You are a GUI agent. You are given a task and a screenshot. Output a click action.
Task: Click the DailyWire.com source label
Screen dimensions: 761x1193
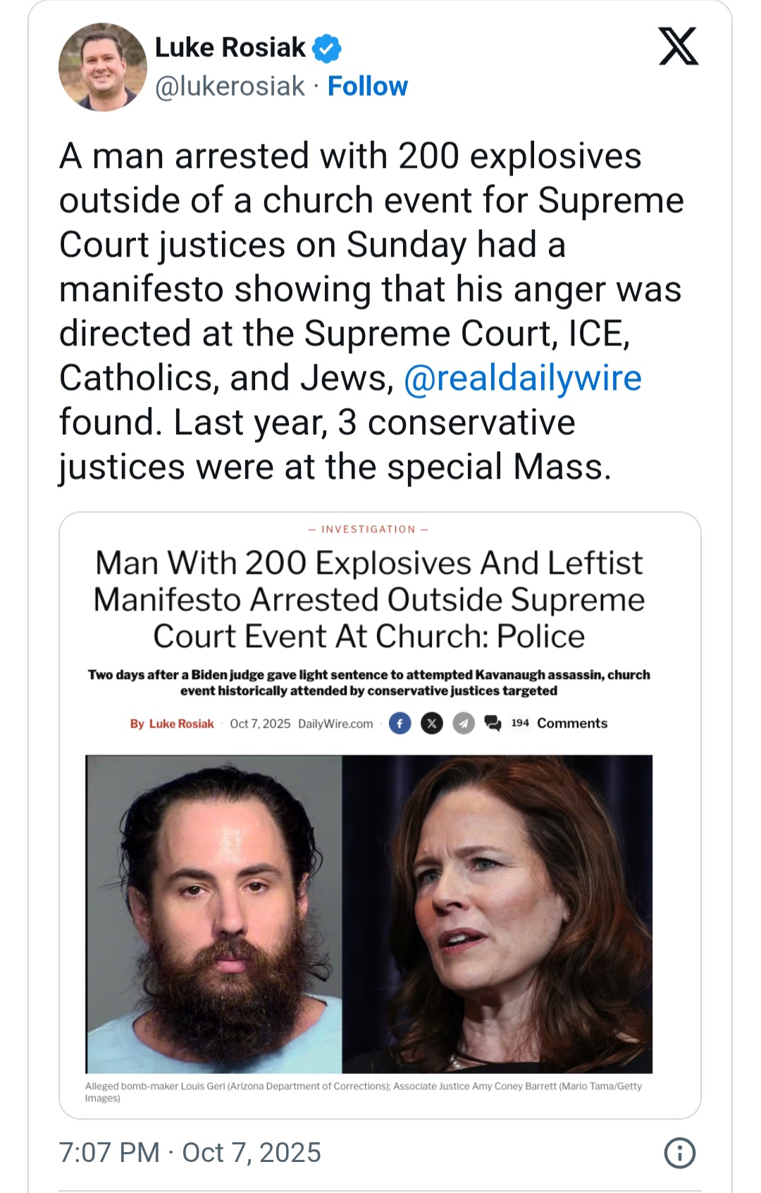(335, 723)
